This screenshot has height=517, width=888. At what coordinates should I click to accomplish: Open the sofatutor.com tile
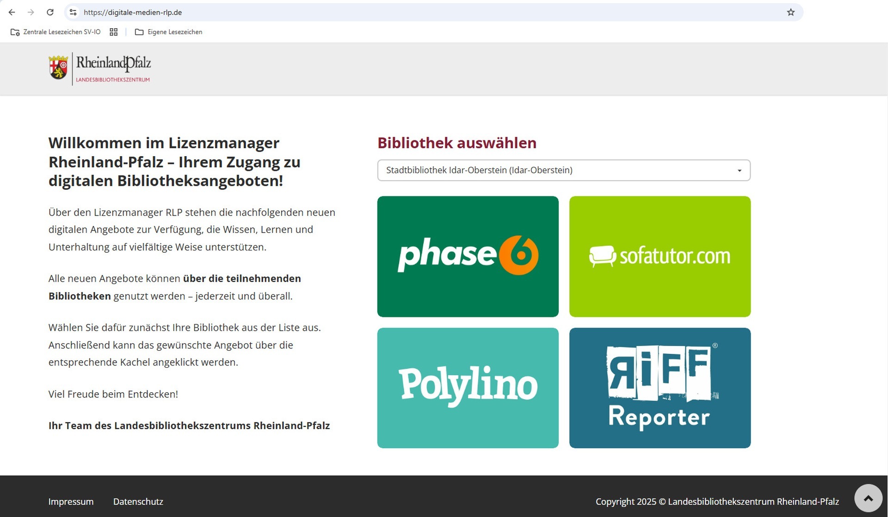pos(660,256)
